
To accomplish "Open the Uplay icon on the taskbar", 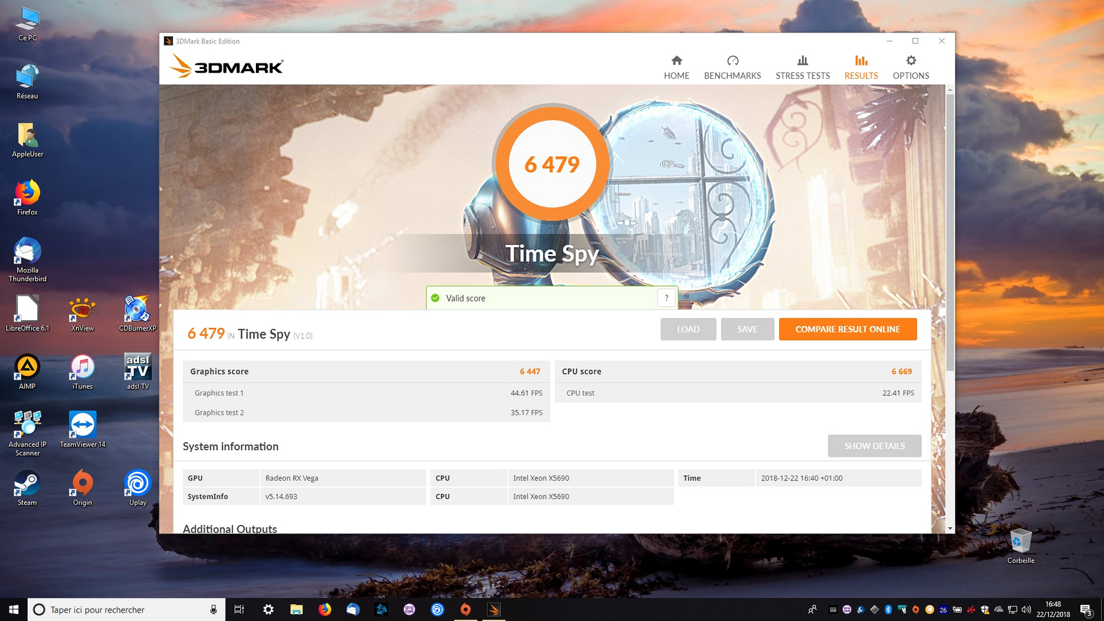I will (x=437, y=609).
